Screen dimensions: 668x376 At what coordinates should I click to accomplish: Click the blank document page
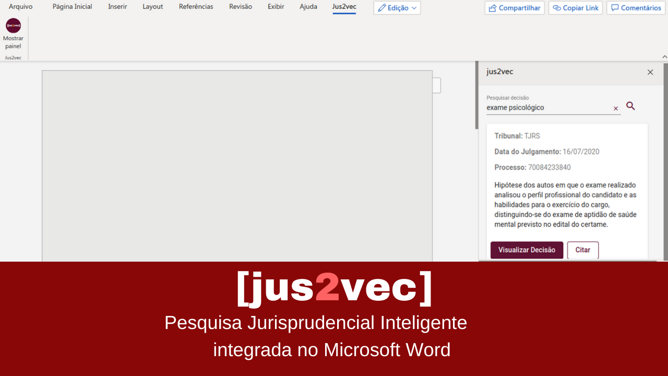pos(237,166)
